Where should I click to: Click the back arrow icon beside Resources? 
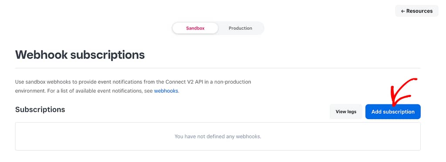(403, 11)
